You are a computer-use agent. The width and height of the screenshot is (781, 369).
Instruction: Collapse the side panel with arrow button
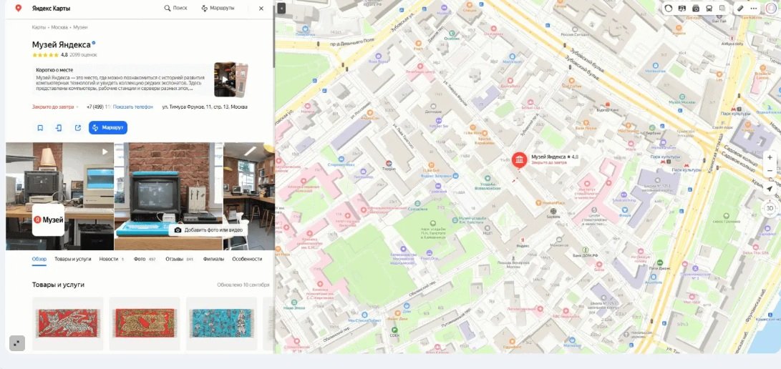(281, 9)
